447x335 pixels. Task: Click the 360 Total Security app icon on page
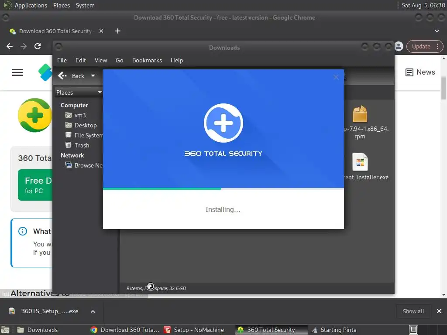[35, 115]
